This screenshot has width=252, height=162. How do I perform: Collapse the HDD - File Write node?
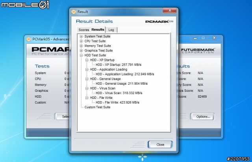tap(87, 98)
